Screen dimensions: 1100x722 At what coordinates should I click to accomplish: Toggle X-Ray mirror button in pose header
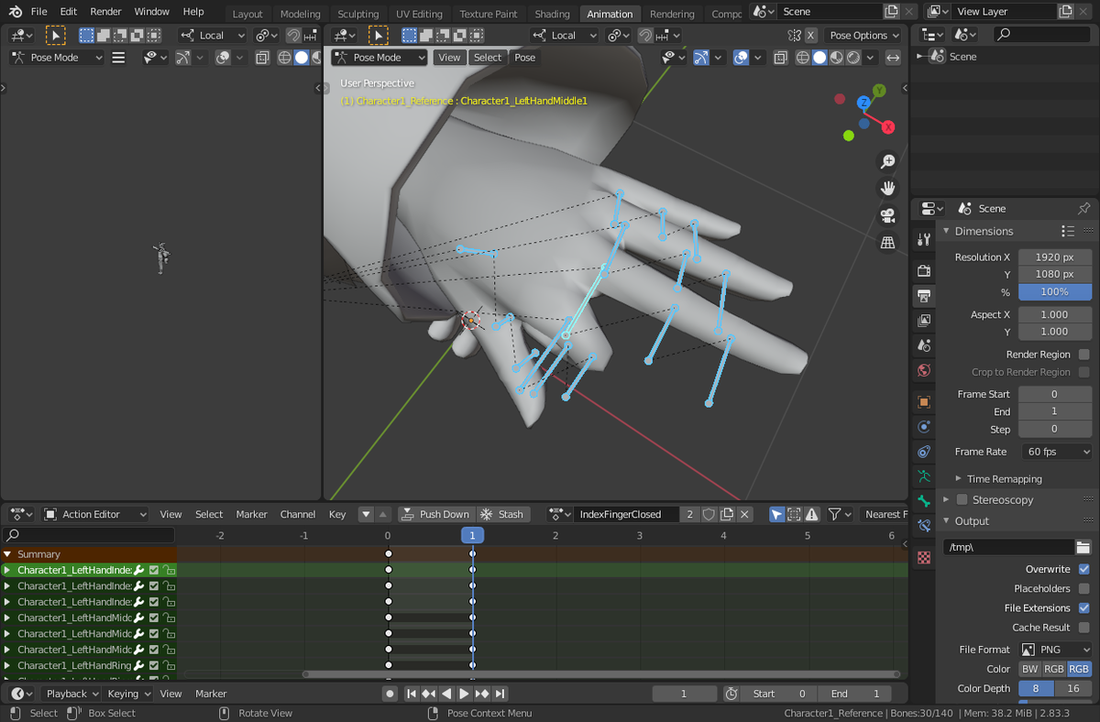pos(811,35)
